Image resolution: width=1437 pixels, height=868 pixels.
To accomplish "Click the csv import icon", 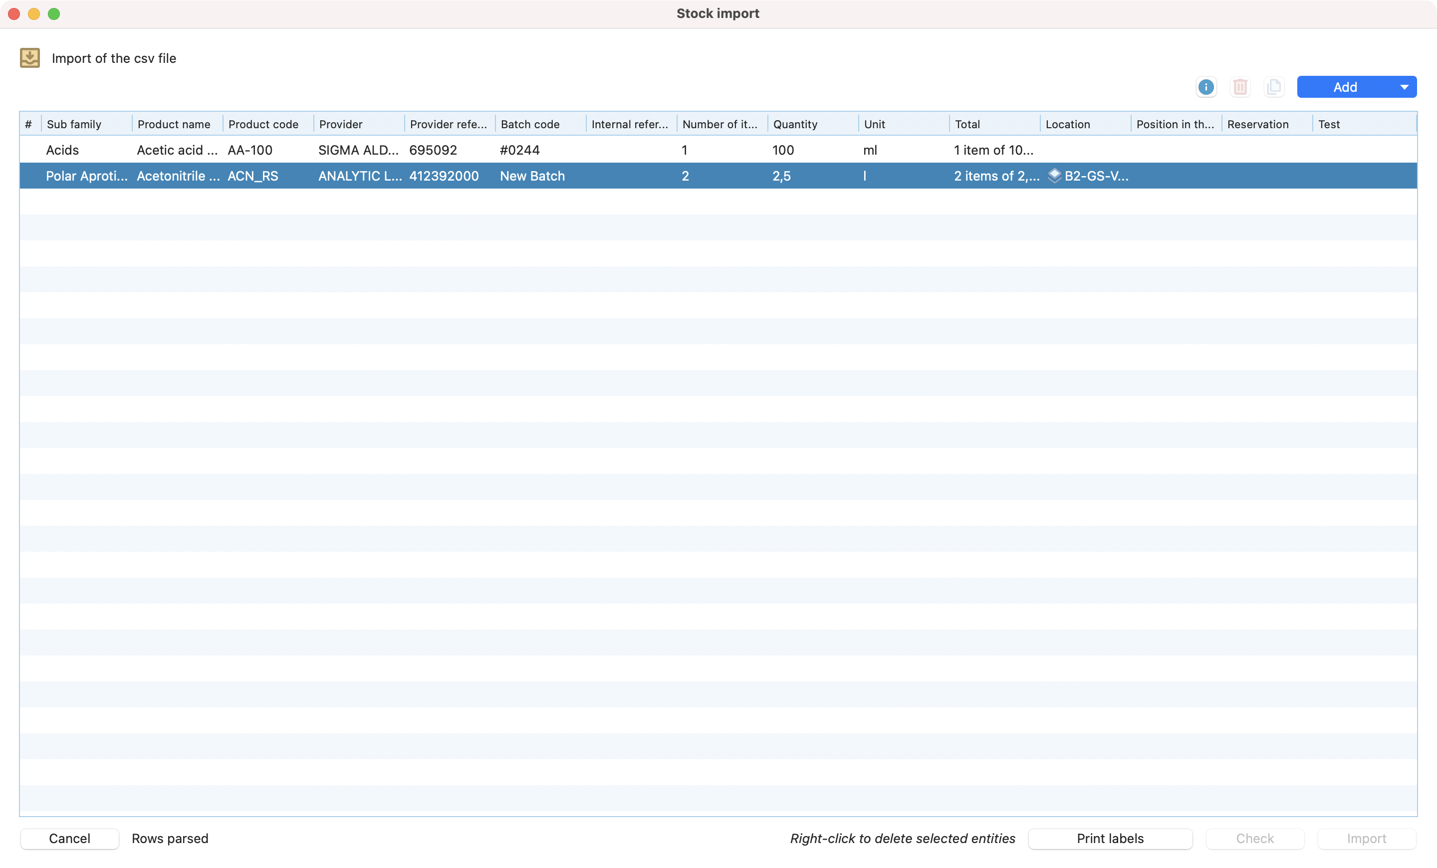I will [x=30, y=58].
